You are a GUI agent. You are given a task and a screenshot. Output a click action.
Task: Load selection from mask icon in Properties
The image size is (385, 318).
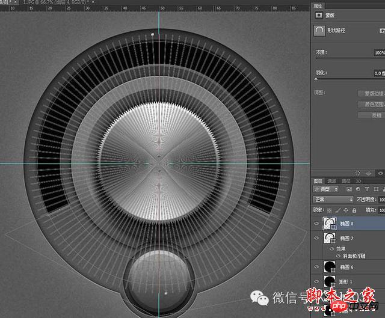tap(357, 174)
